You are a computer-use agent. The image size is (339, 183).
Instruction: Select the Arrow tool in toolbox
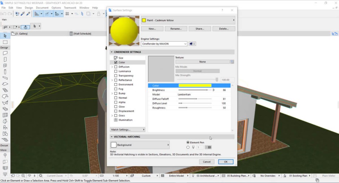pyautogui.click(x=5, y=36)
